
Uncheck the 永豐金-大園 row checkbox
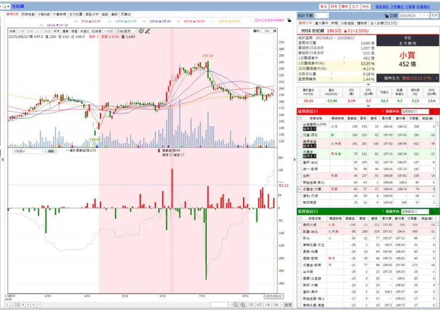click(300, 189)
